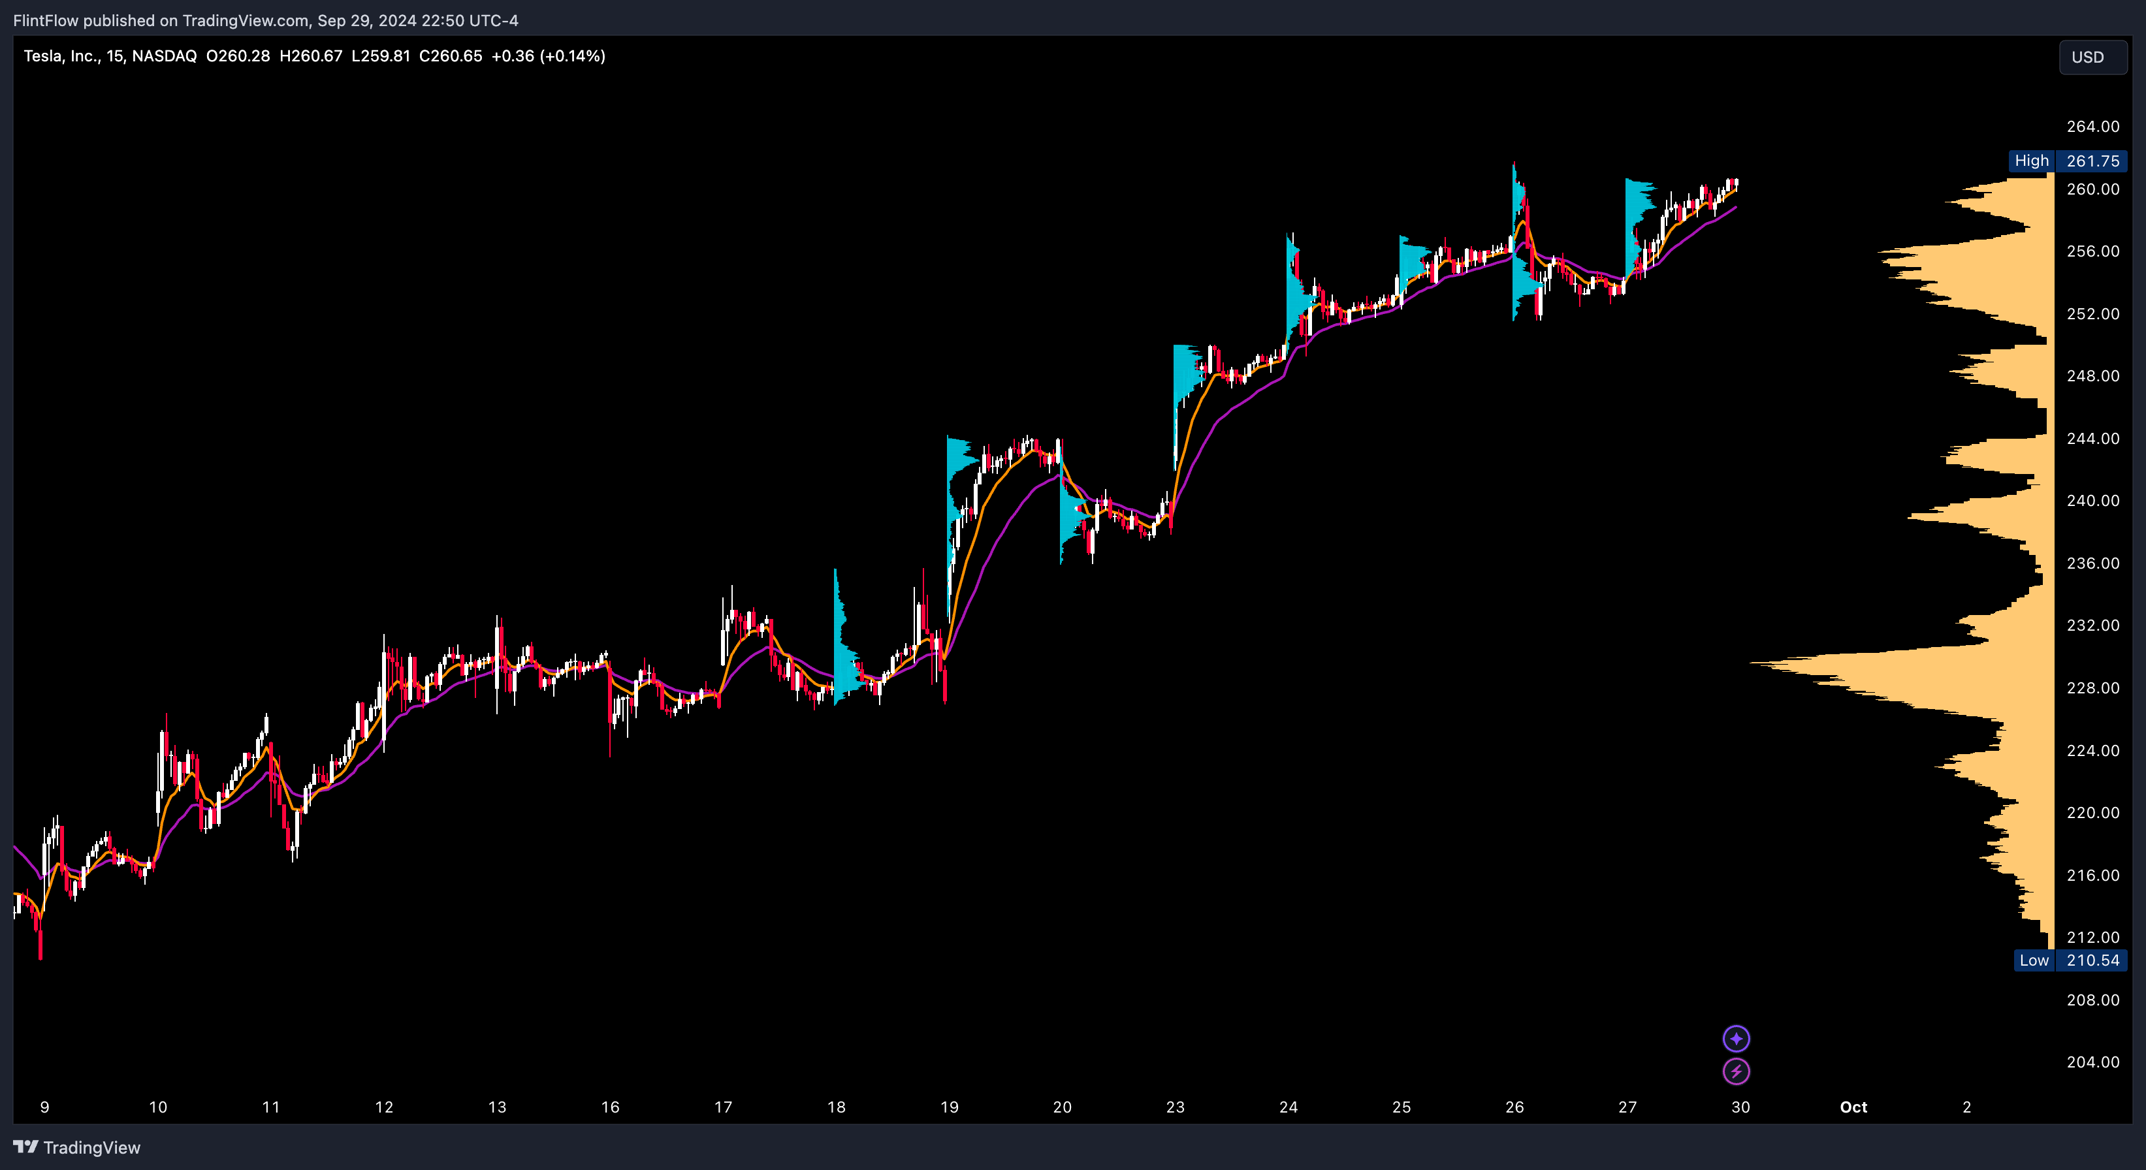The image size is (2146, 1170).
Task: Click the 208.00 price axis label
Action: pyautogui.click(x=2092, y=1000)
